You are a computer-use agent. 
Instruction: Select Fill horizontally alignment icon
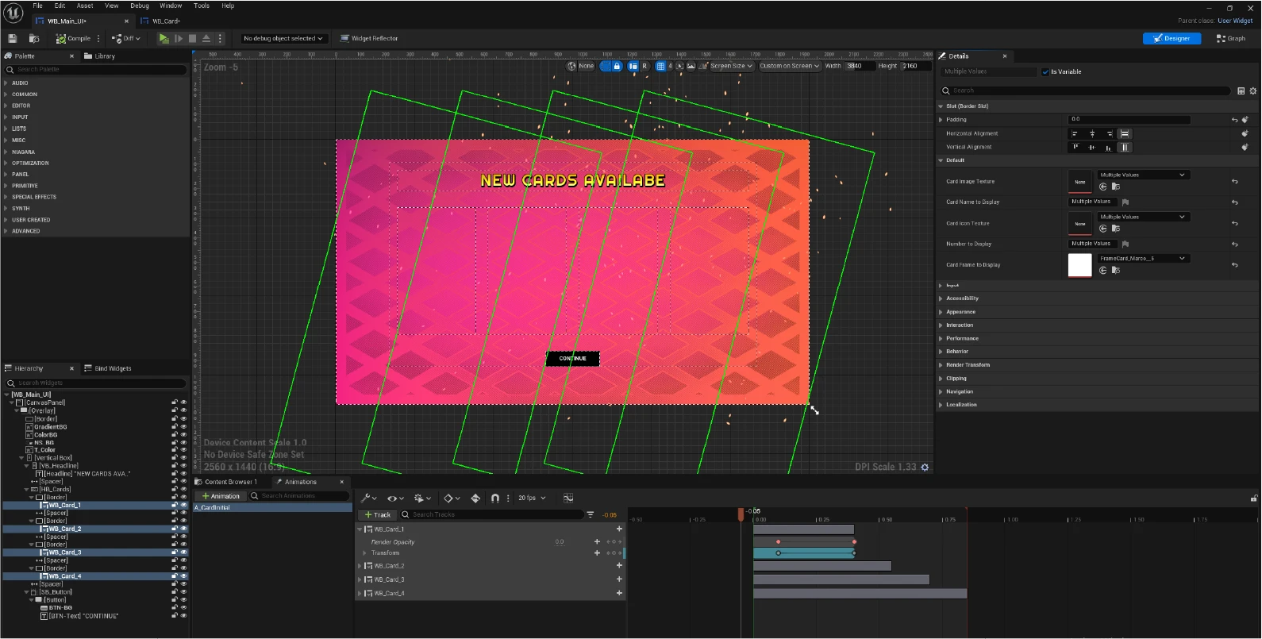[x=1125, y=133]
